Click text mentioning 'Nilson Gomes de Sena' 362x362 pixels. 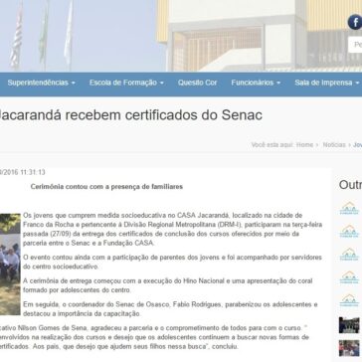point(154,337)
